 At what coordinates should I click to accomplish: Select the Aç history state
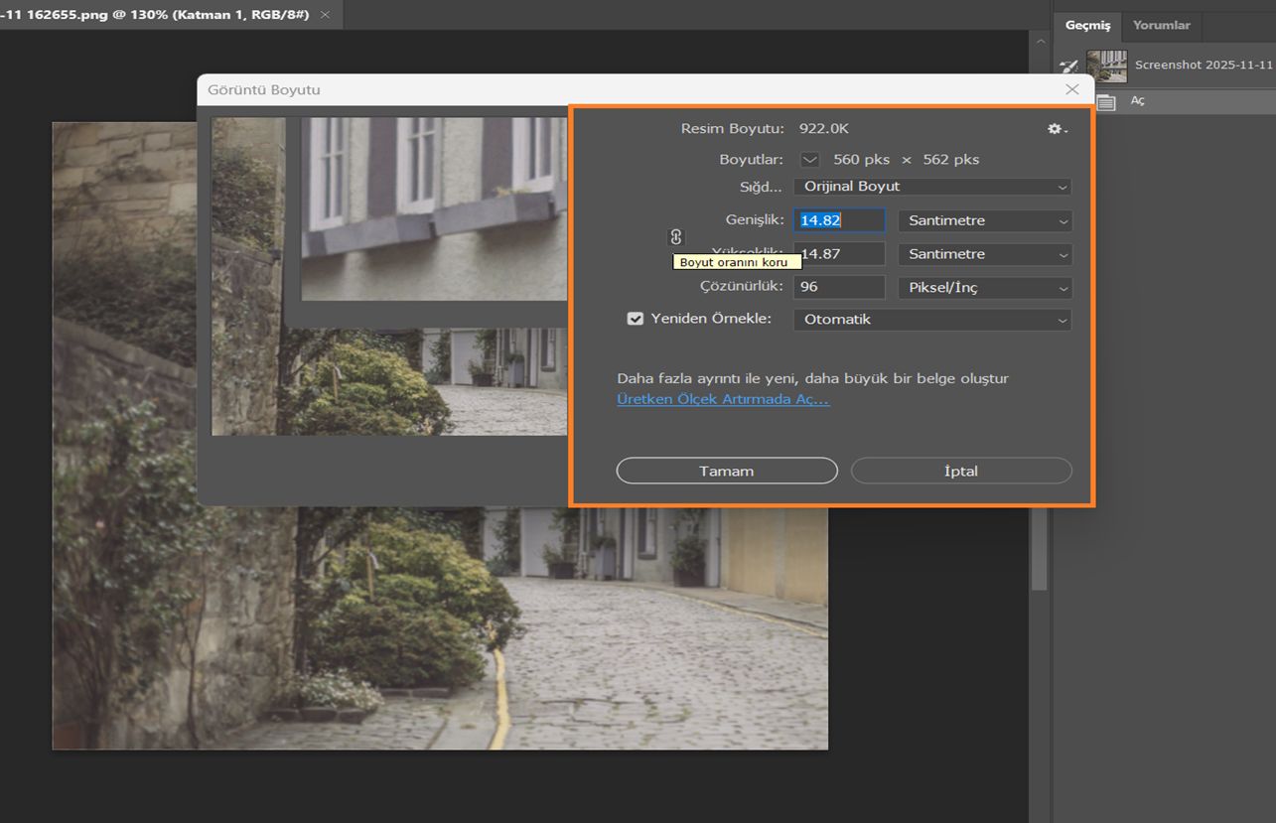click(x=1138, y=101)
